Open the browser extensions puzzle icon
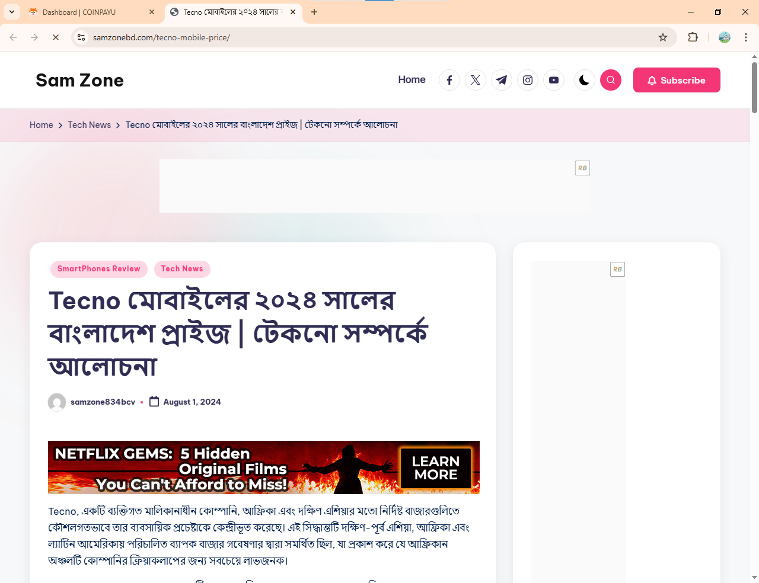This screenshot has width=759, height=583. tap(693, 37)
